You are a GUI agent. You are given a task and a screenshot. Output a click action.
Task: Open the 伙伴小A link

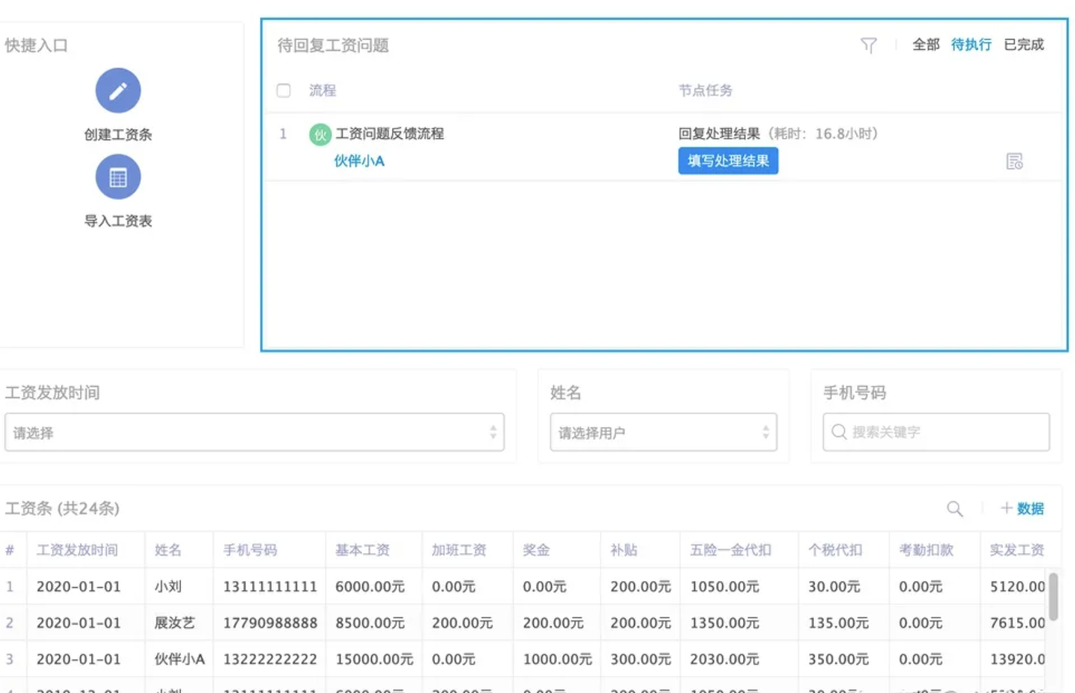coord(359,161)
